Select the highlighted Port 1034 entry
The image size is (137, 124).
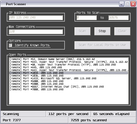pyautogui.click(x=69, y=73)
